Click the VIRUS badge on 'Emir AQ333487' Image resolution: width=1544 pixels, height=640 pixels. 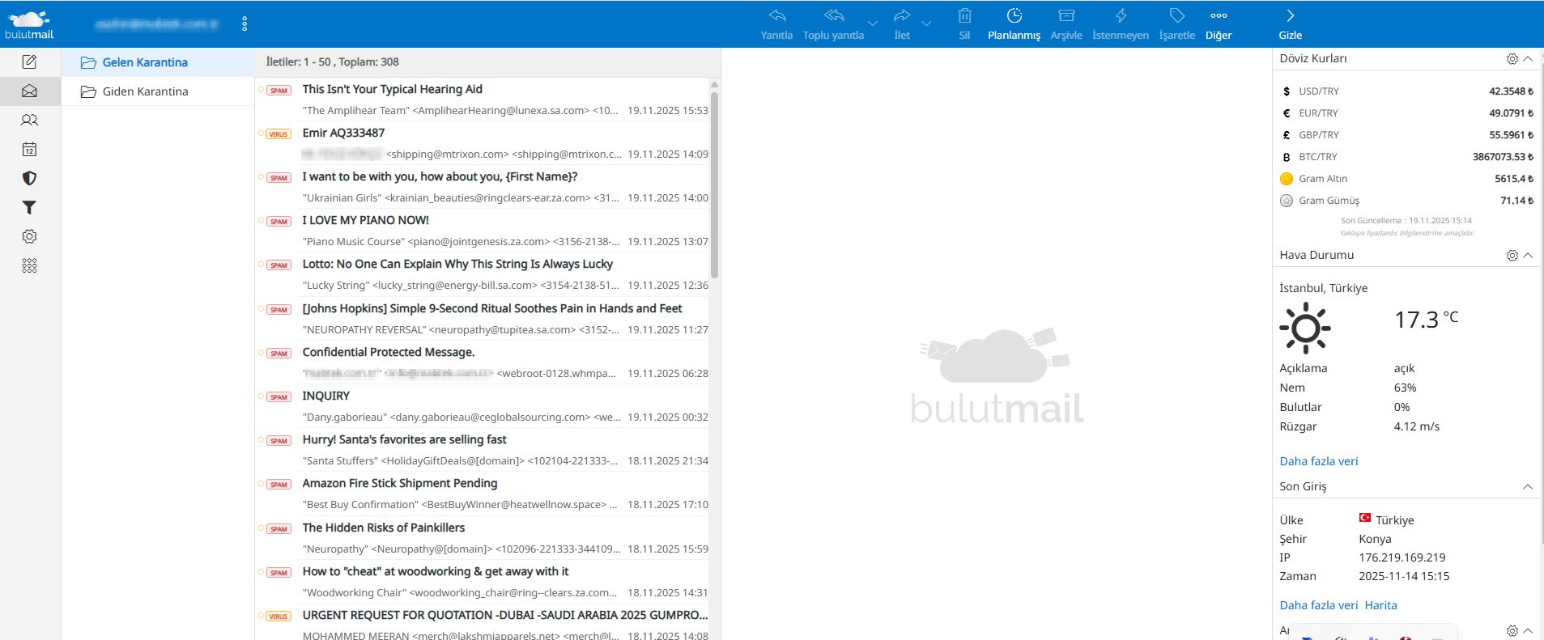click(279, 134)
